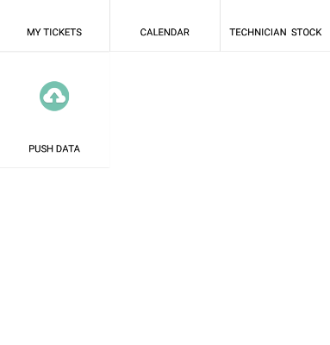The width and height of the screenshot is (330, 345).
Task: Tap the green cloud upload icon
Action: tap(54, 96)
